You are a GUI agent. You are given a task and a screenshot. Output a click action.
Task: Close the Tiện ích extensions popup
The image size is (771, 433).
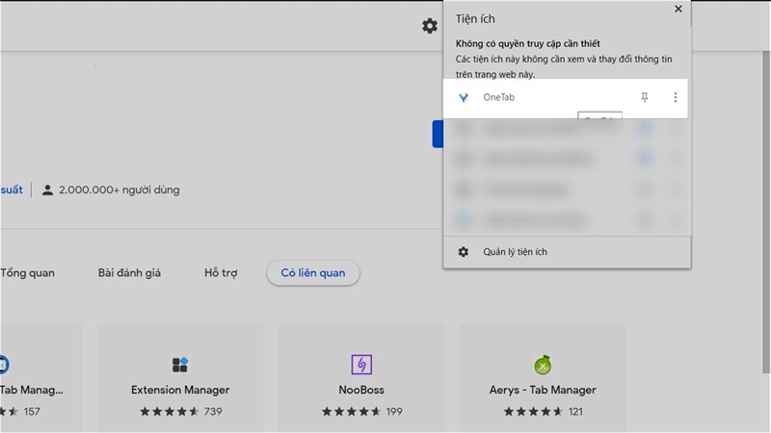[678, 9]
